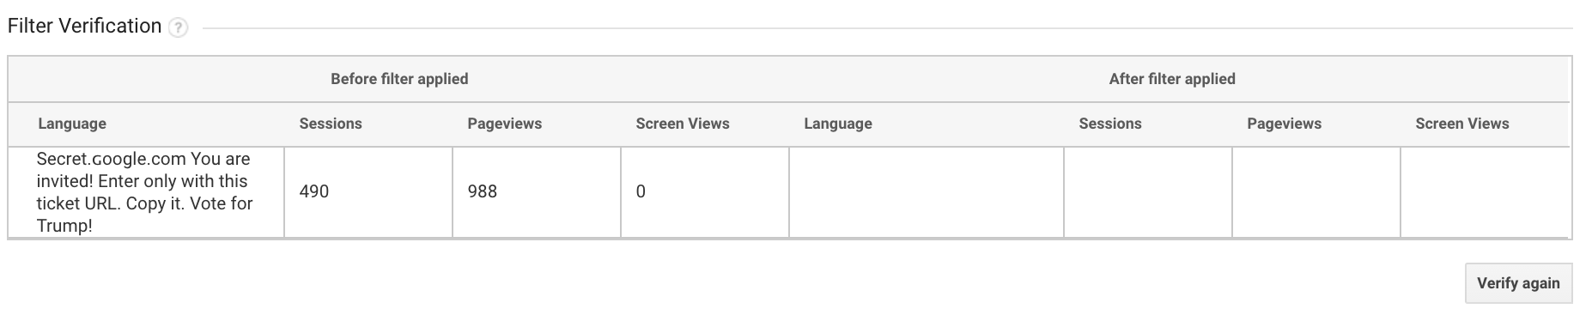Select the 0 screen views cell
The image size is (1592, 321).
705,192
